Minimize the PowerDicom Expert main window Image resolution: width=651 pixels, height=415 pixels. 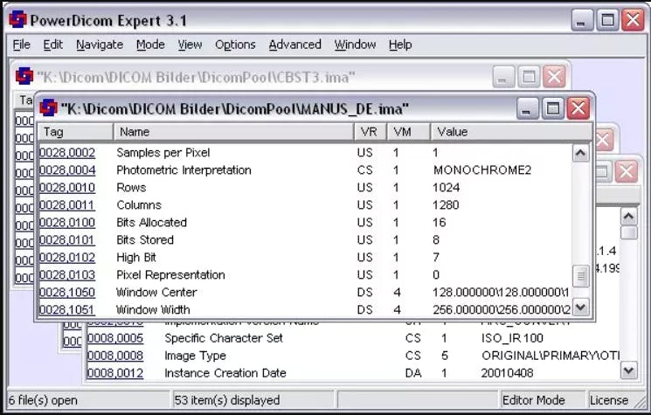tap(582, 20)
